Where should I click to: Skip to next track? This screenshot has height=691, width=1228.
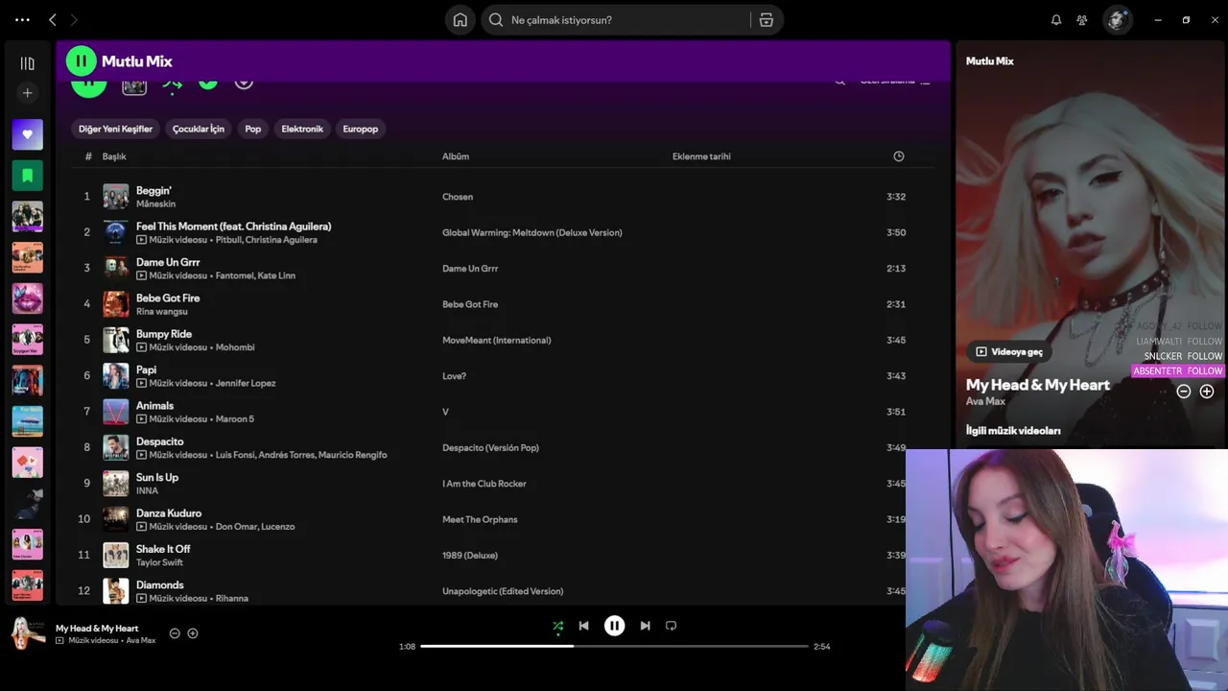645,626
